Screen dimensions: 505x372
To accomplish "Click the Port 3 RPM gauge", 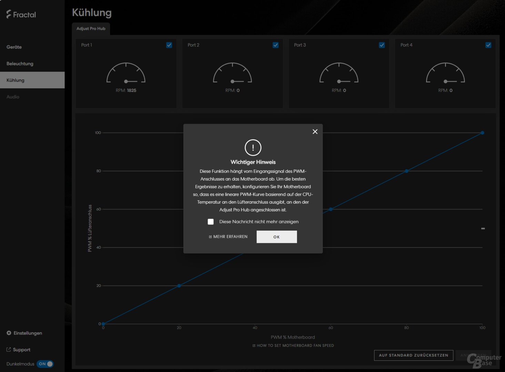I will point(339,73).
